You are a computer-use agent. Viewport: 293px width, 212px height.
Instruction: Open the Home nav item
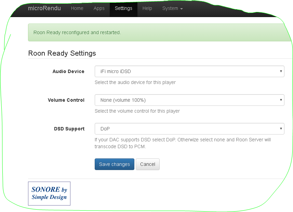coord(77,9)
